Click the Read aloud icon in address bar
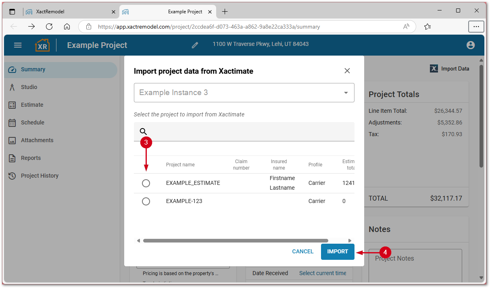 click(406, 27)
